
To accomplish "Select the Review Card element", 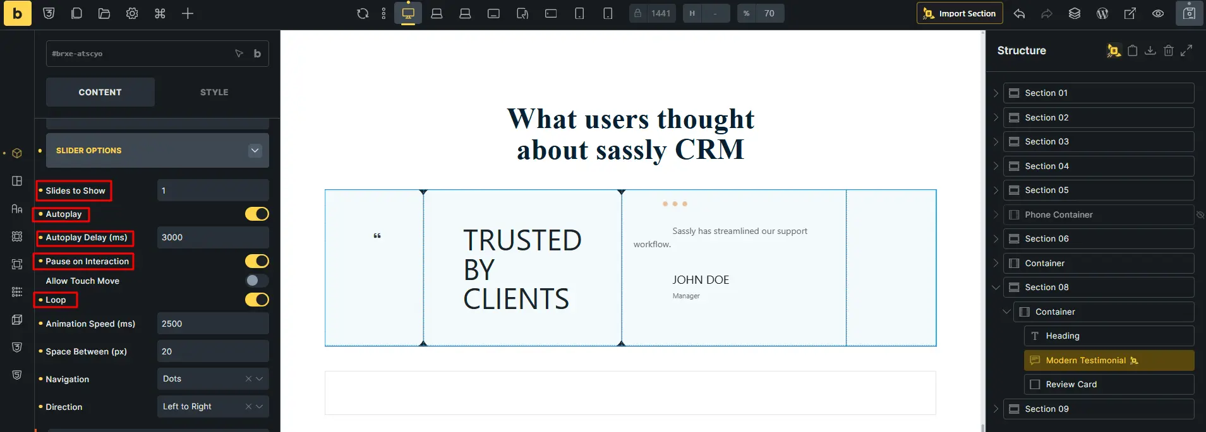I will (x=1109, y=384).
